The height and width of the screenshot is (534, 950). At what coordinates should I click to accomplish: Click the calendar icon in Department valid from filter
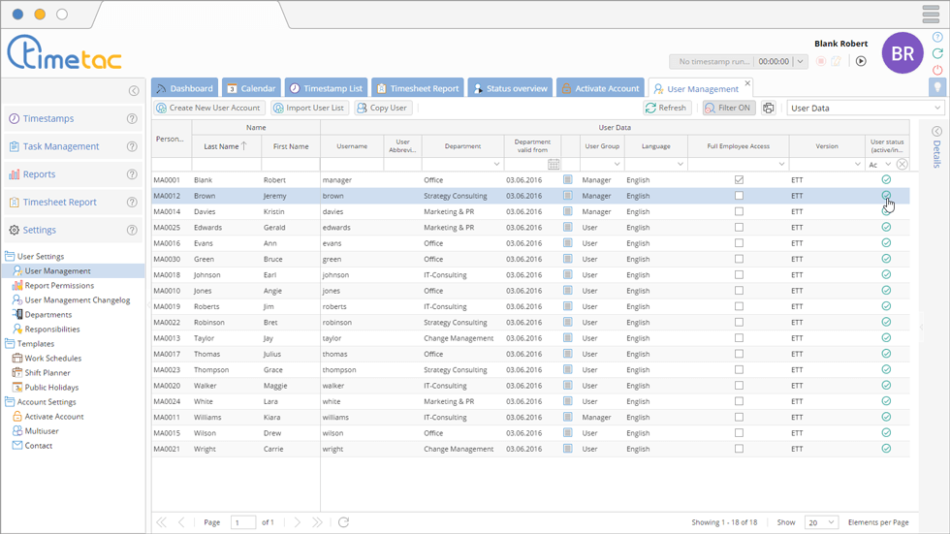click(x=554, y=165)
